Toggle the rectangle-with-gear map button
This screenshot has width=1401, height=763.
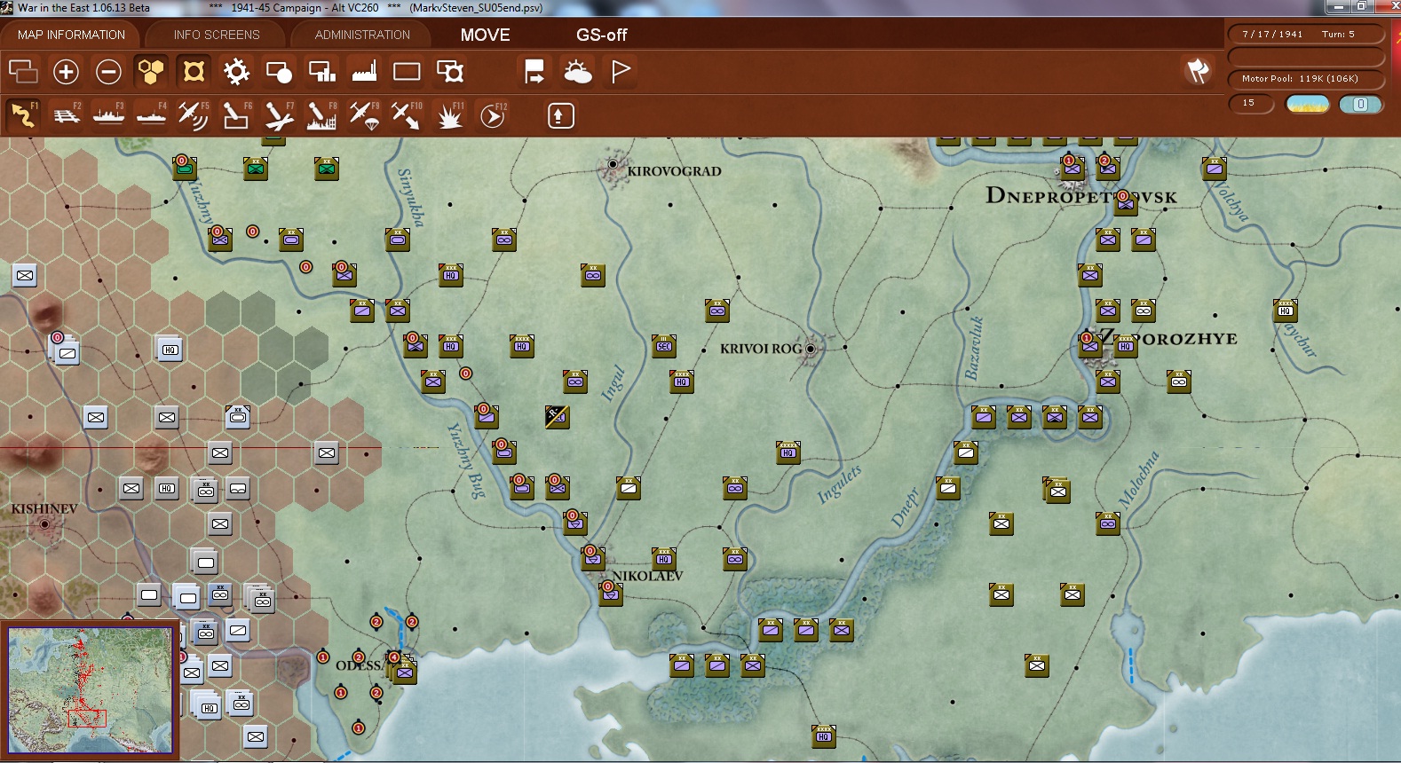(450, 71)
